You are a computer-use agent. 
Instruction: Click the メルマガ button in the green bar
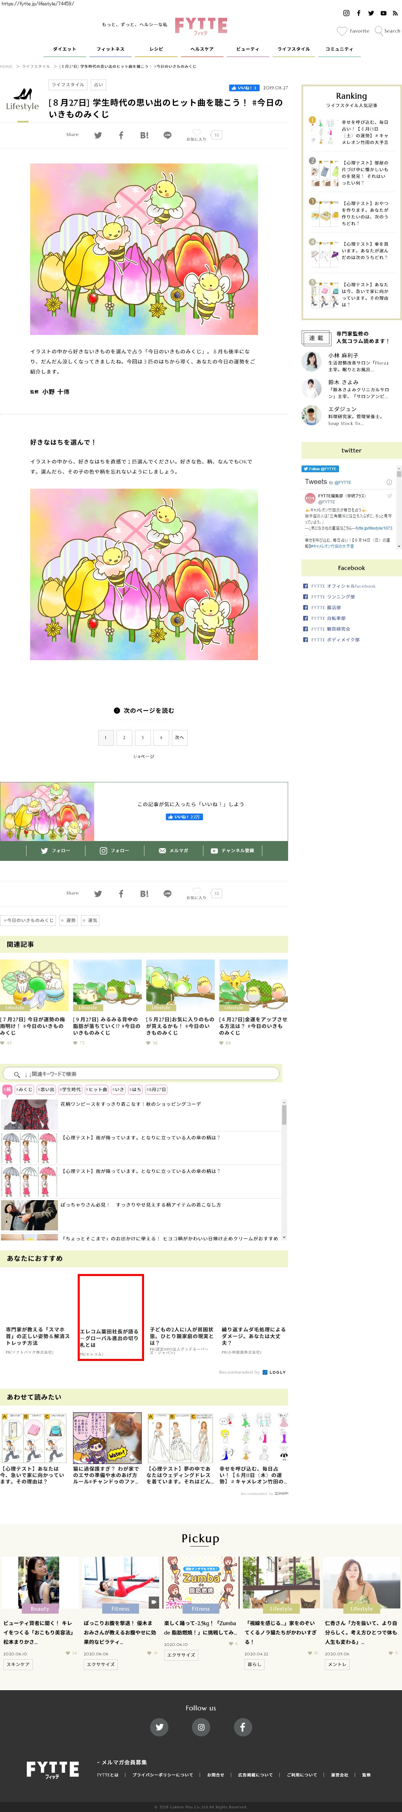pos(173,850)
